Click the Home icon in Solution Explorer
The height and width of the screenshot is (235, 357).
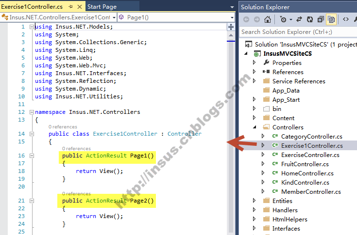[268, 19]
